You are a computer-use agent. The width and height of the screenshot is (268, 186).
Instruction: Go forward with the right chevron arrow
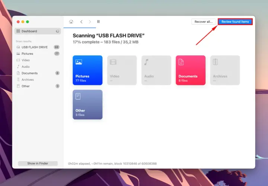[90, 22]
